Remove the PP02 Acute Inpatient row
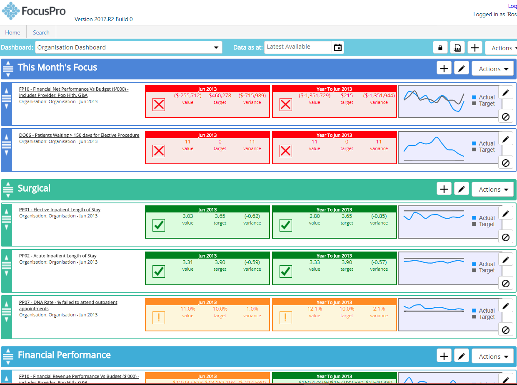Screen dimensions: 517x385 pos(506,284)
